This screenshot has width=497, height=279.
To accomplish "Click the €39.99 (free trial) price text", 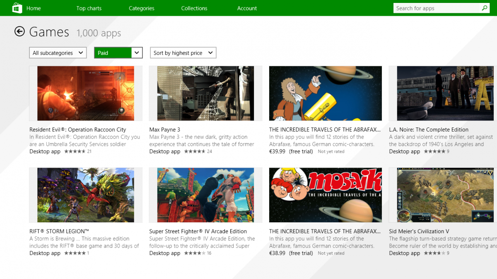I will click(x=291, y=152).
